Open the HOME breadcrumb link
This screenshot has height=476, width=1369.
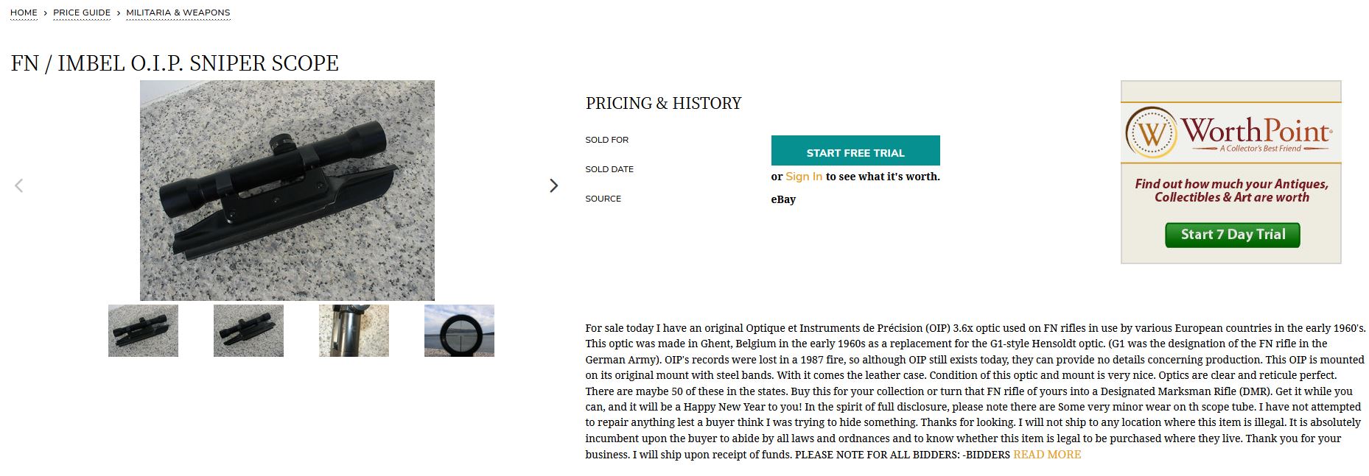point(24,13)
